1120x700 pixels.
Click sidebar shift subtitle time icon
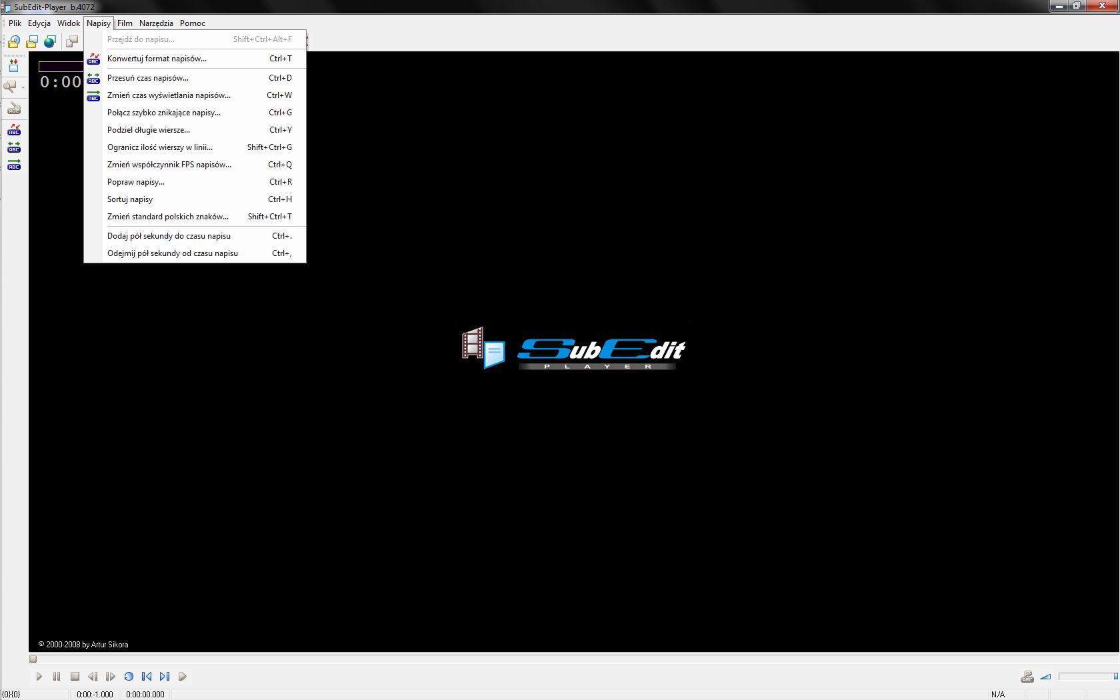tap(14, 147)
